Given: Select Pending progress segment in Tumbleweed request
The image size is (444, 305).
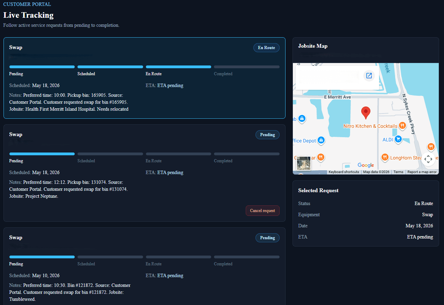Looking at the screenshot, I should (42, 257).
